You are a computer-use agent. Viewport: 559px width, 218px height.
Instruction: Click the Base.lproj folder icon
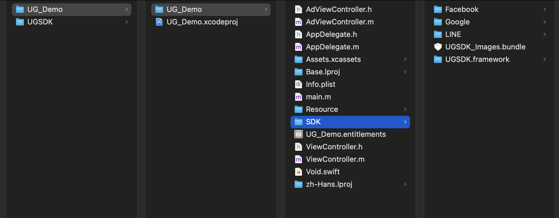point(299,72)
